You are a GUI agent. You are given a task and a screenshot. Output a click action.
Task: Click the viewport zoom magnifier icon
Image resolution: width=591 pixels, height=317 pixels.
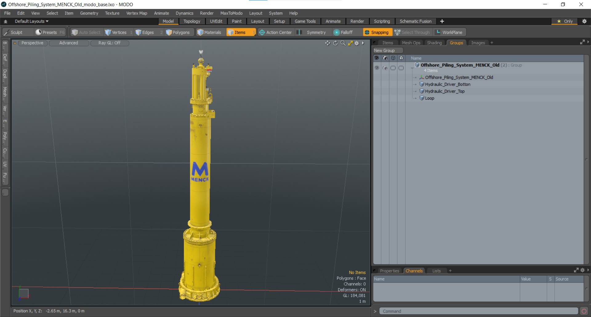tap(343, 43)
